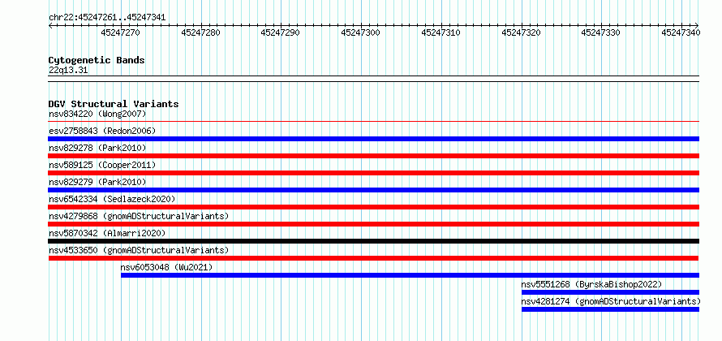This screenshot has height=341, width=722.
Task: Open esv2758843 (Redon2006) variant label
Action: click(x=102, y=131)
